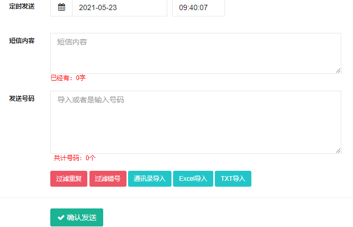353x227 pixels.
Task: Click the checkmark icon on 确认发送
Action: [x=61, y=217]
